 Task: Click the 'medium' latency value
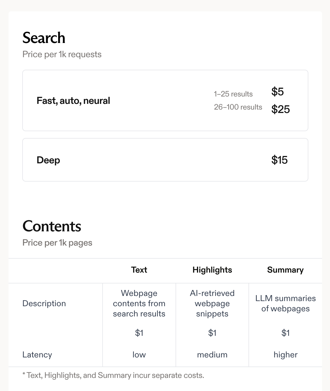[212, 355]
